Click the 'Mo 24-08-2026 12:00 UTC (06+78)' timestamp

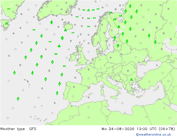click(x=138, y=129)
